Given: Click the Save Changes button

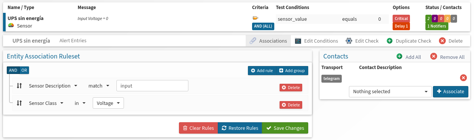Looking at the screenshot, I should point(285,128).
